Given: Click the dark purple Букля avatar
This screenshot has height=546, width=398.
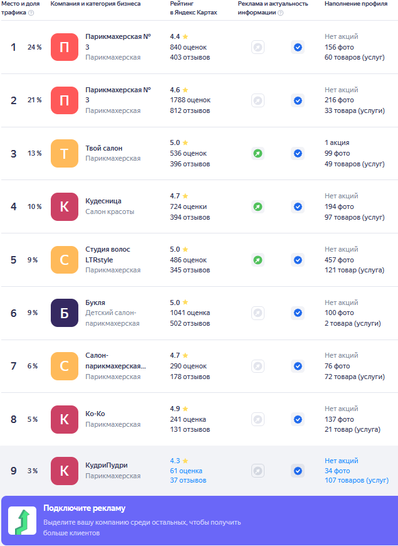Looking at the screenshot, I should [65, 313].
